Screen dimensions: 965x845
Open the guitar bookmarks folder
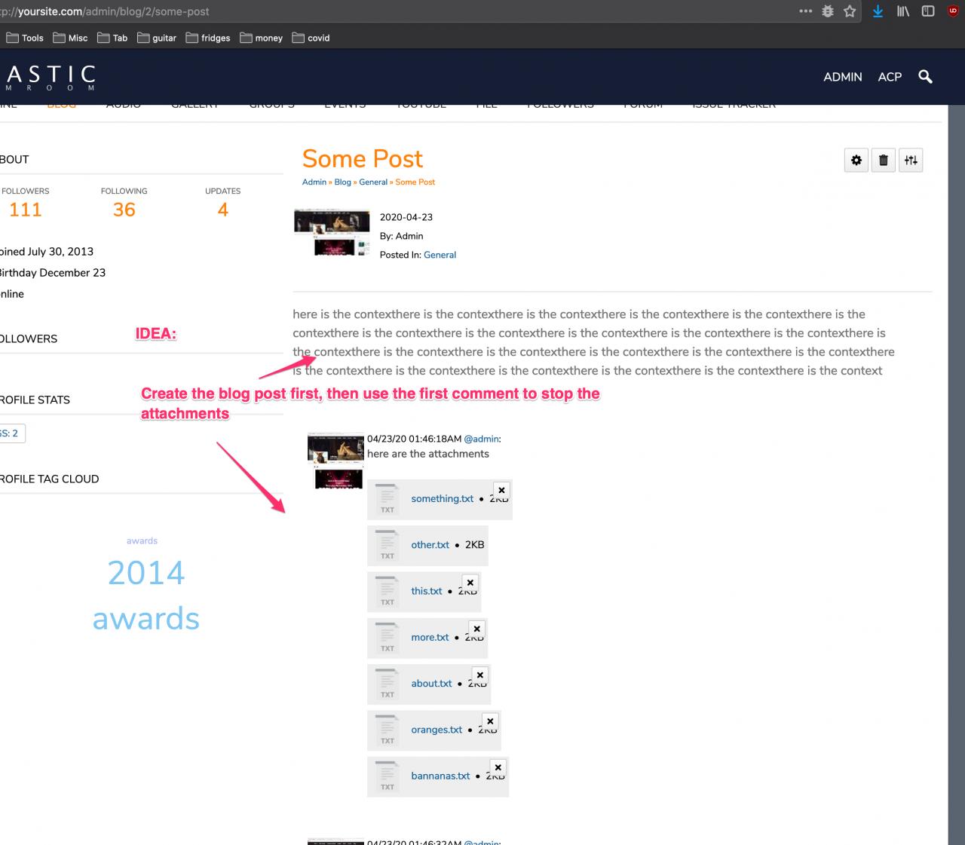point(157,38)
